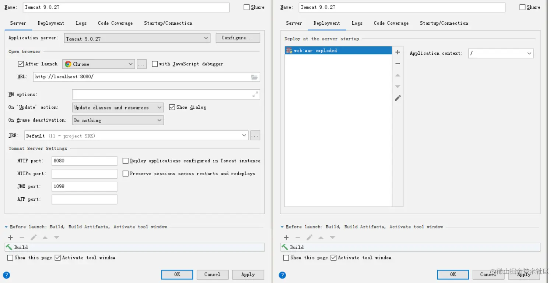Uncheck After launch checkbox
557x283 pixels.
(21, 64)
